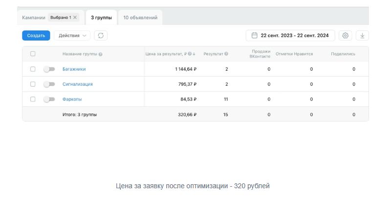Click the price value 84,53 ₽
The image size is (391, 197).
point(189,99)
